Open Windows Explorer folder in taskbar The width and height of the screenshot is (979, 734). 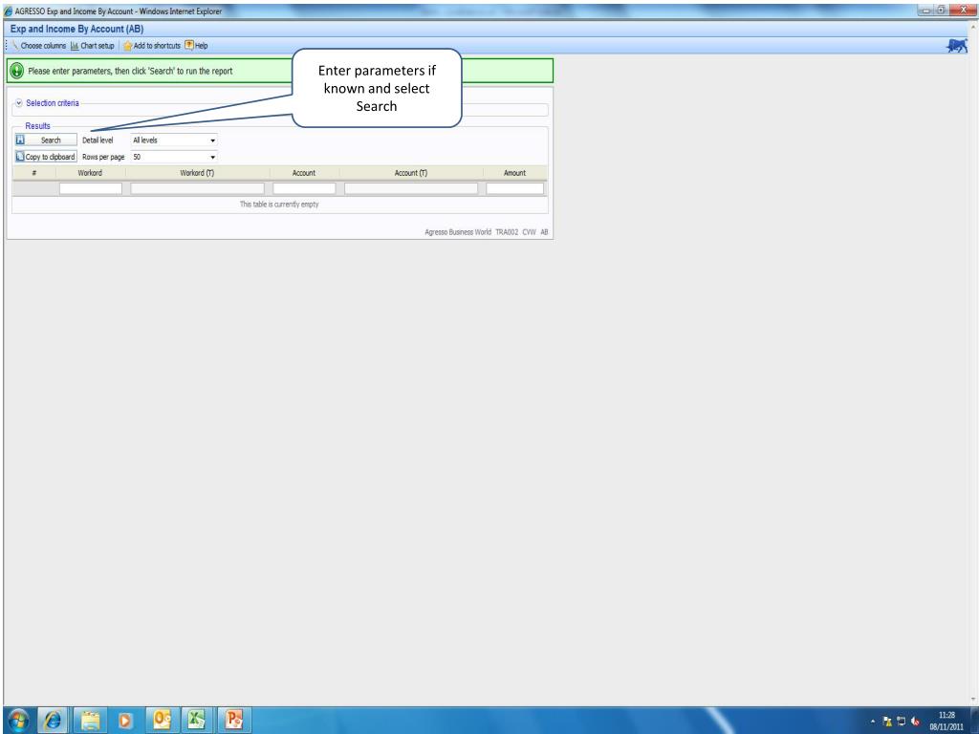[90, 721]
